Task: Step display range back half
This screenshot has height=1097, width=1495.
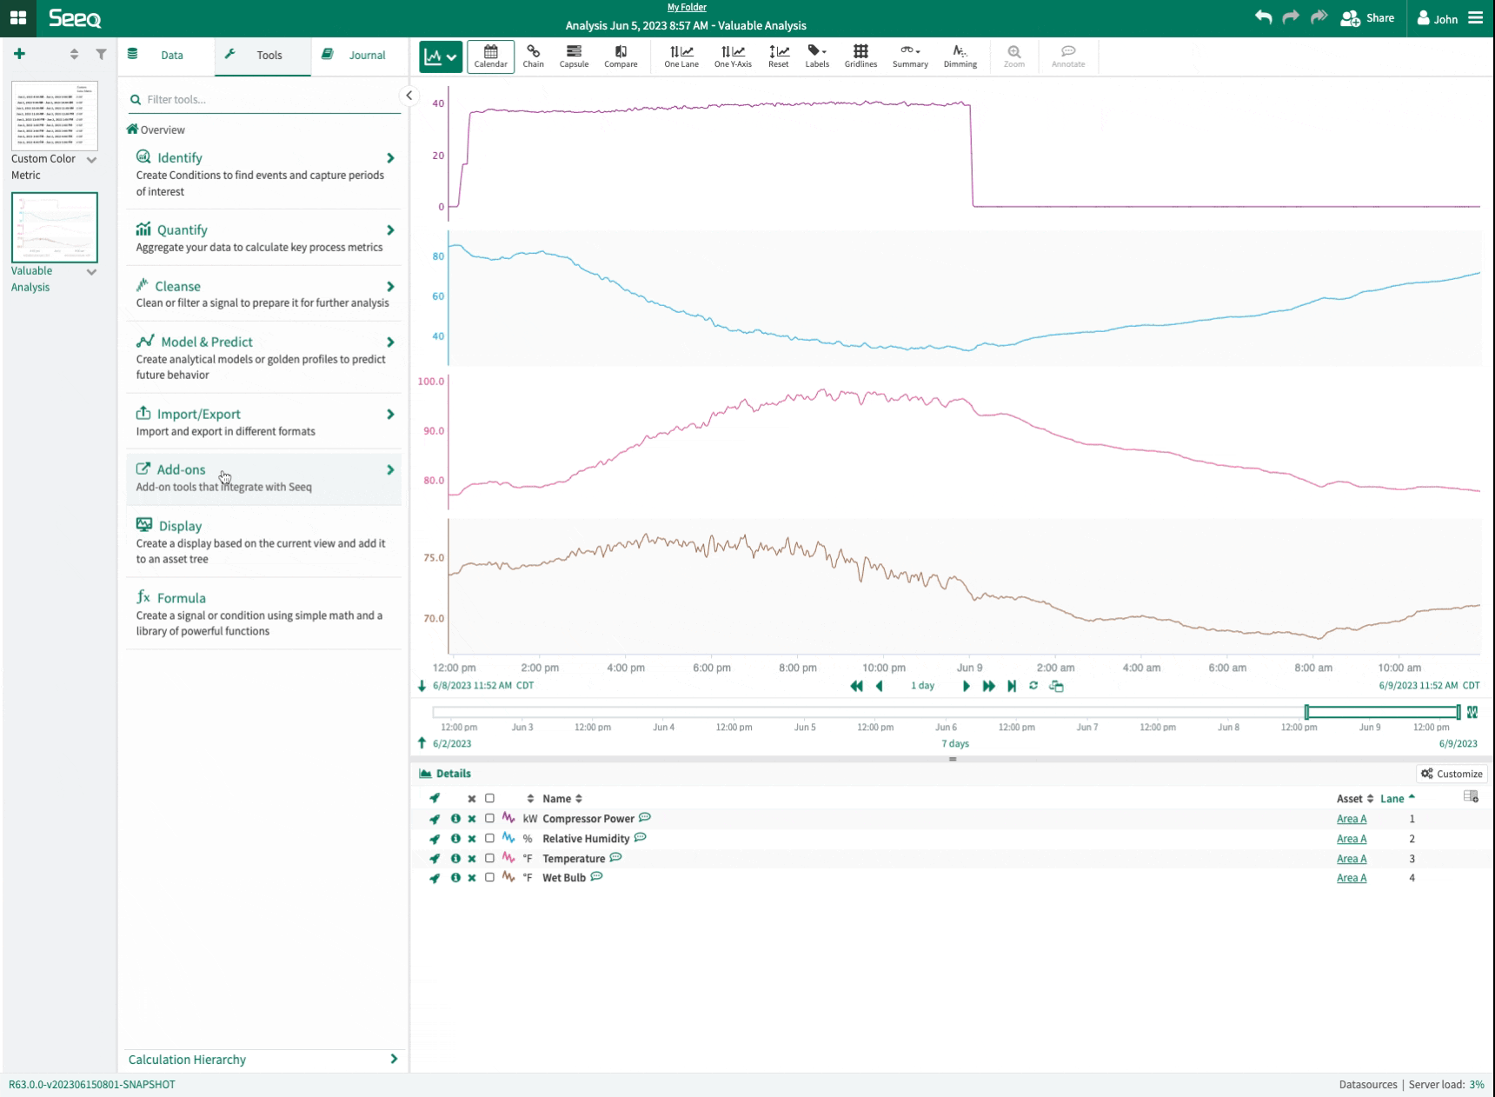Action: pos(880,686)
